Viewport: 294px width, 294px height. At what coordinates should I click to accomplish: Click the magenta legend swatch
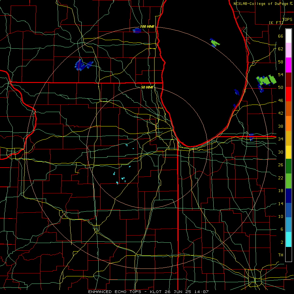[x=288, y=65]
